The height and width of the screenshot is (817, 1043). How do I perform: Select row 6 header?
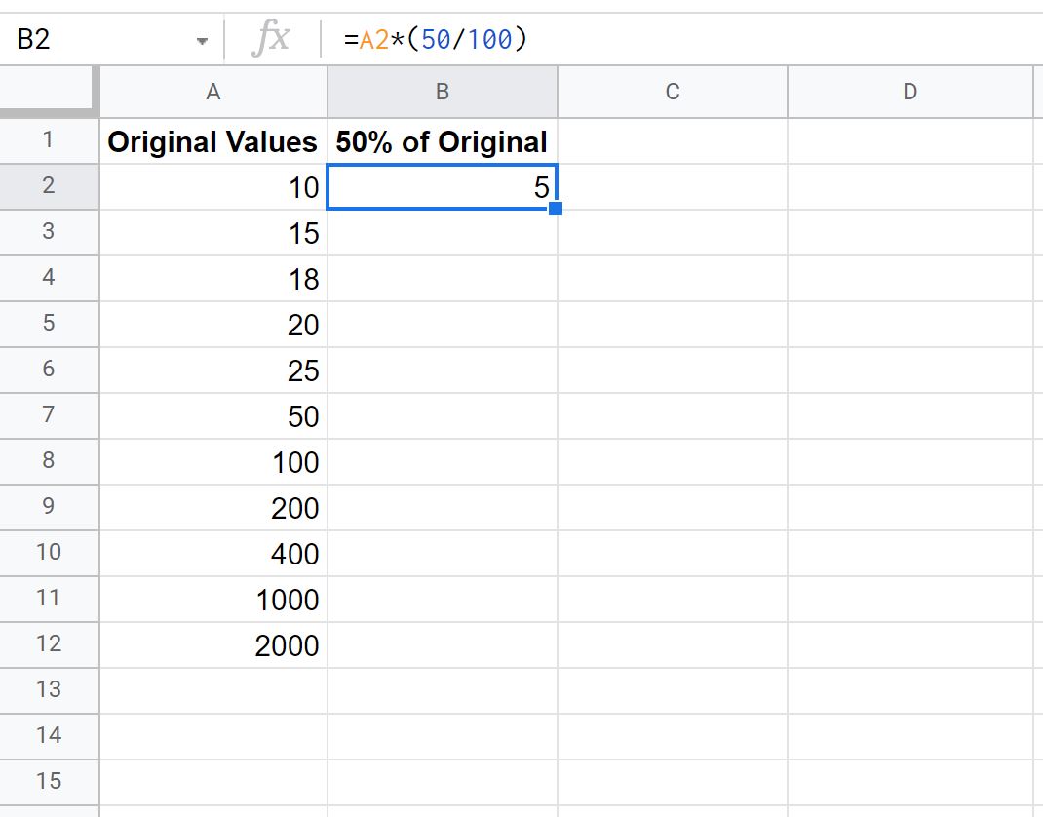(49, 370)
